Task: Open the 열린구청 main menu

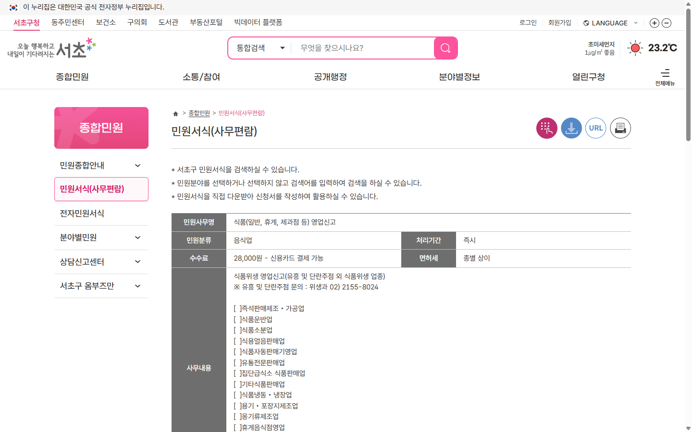Action: (x=588, y=77)
